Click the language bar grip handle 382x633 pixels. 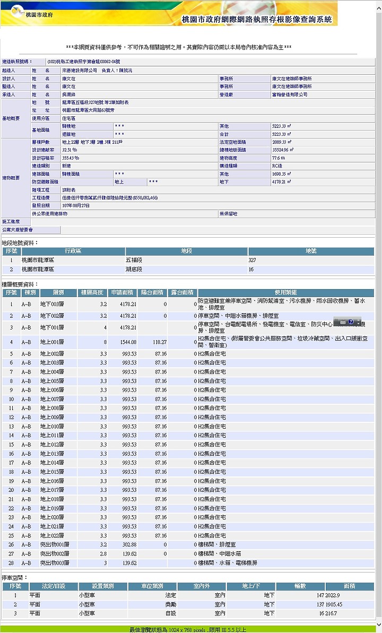(x=336, y=322)
